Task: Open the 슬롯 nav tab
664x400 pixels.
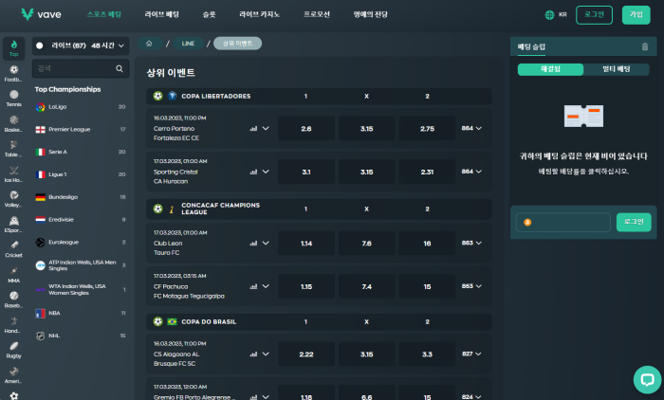Action: coord(210,14)
